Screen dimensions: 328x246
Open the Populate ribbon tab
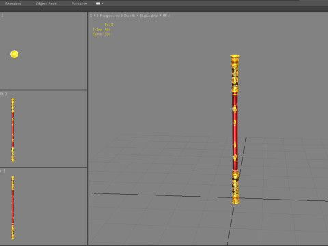[79, 3]
